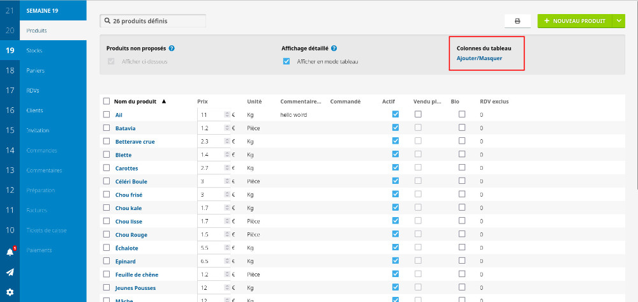Click help icon beside Produits non proposés
Viewport: 638px width, 302px height.
click(x=172, y=49)
